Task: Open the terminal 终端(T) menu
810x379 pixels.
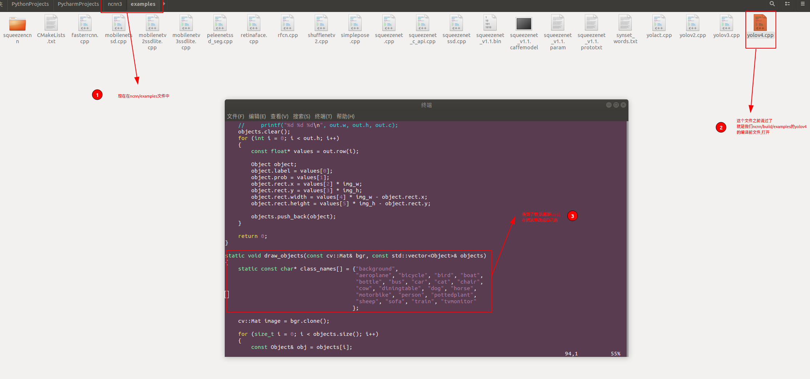Action: (x=323, y=116)
